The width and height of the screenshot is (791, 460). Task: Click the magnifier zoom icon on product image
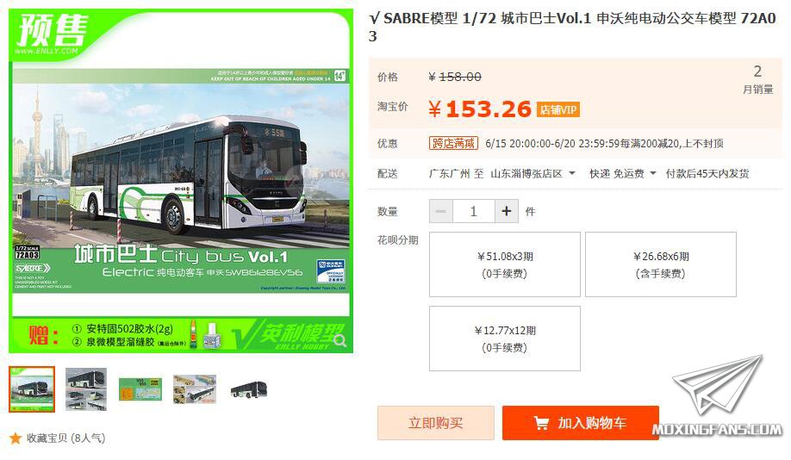coord(340,341)
